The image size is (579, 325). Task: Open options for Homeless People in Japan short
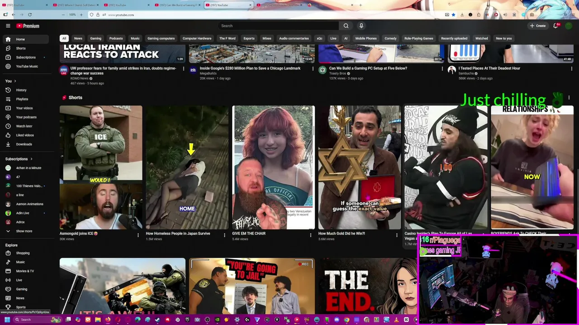point(224,235)
